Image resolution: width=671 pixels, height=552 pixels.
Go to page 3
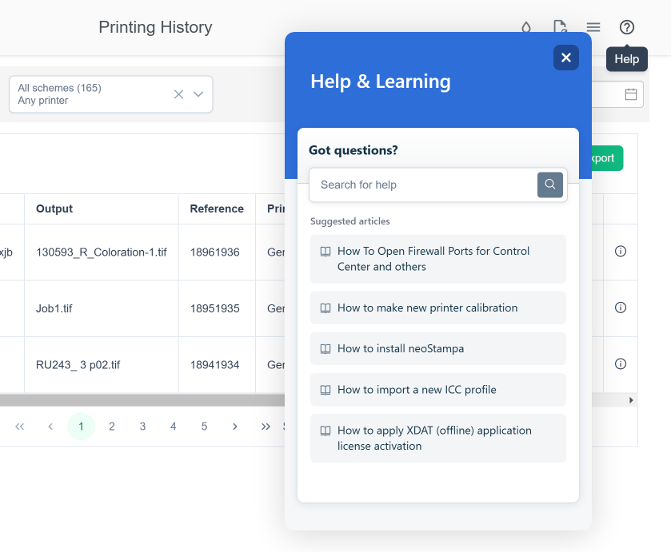click(142, 427)
